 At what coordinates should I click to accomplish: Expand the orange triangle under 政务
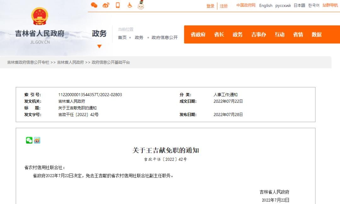(x=99, y=47)
